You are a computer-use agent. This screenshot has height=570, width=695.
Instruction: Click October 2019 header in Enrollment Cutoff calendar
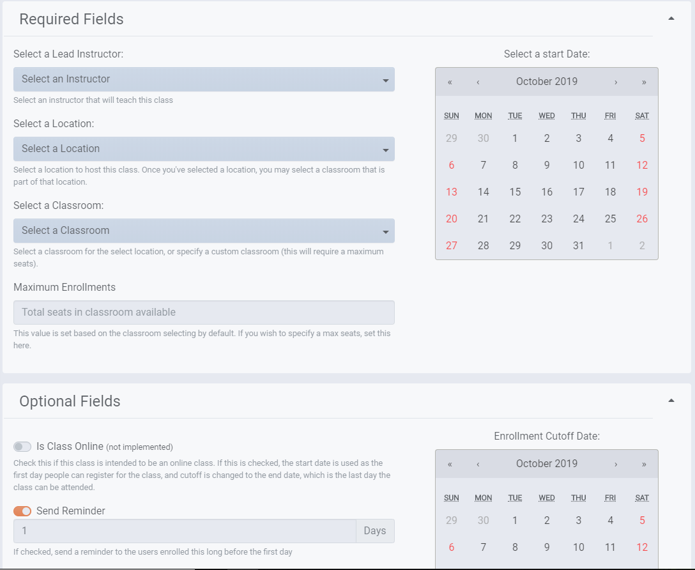(547, 464)
